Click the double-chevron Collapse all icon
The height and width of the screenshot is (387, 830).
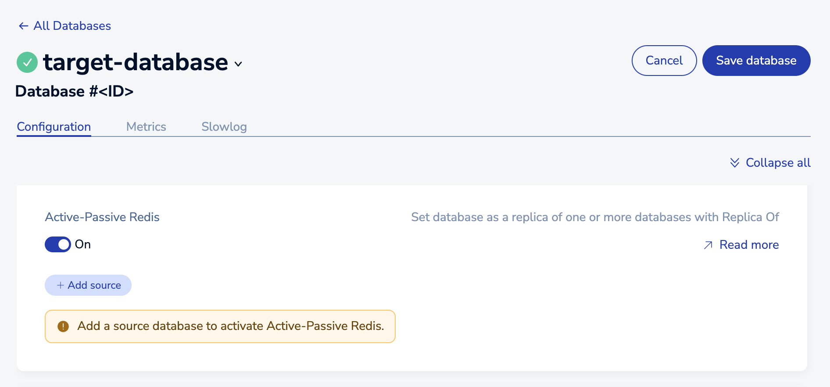coord(734,163)
